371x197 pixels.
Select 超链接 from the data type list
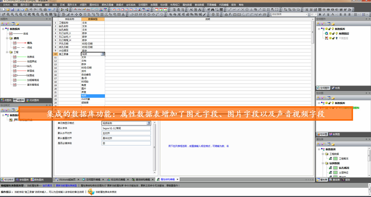[93, 102]
